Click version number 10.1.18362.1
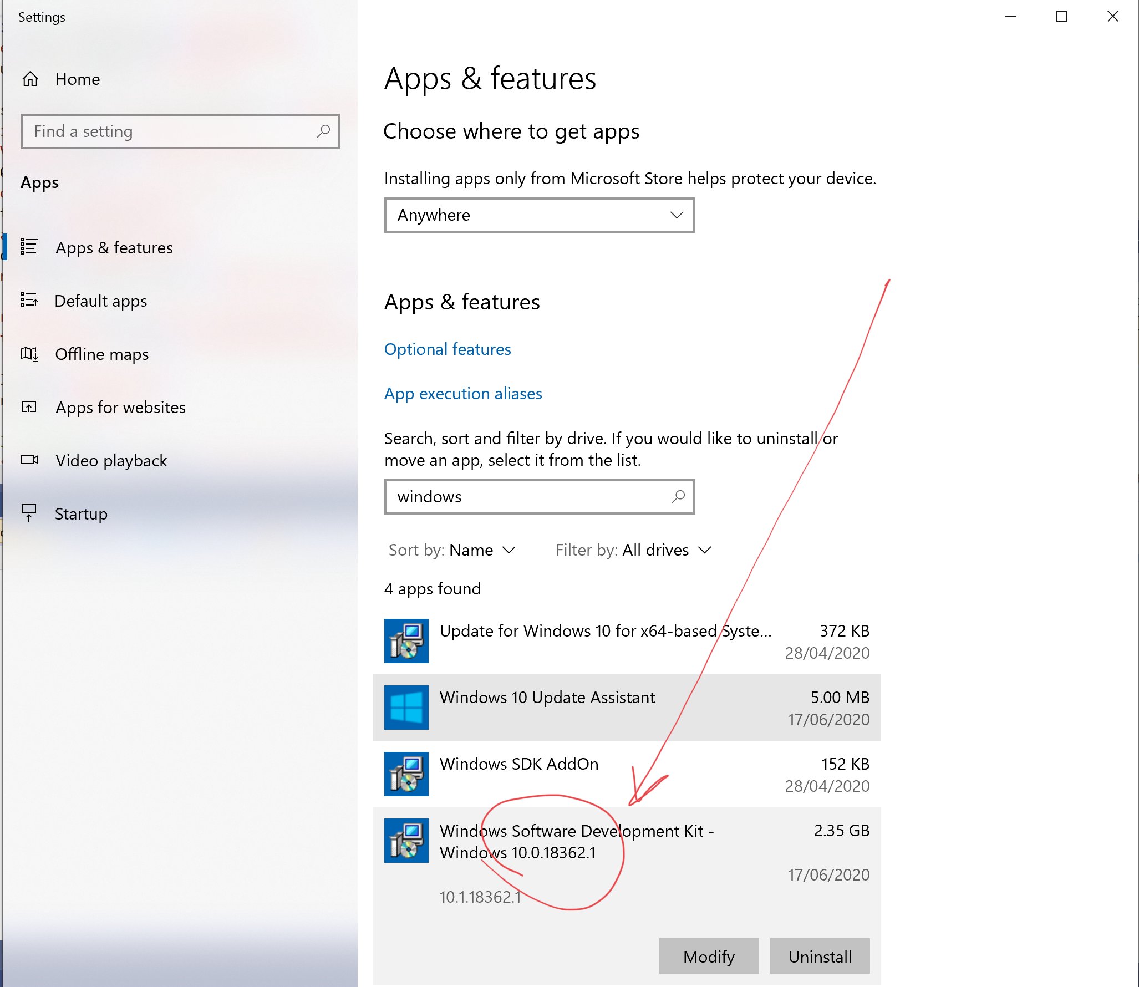The width and height of the screenshot is (1139, 987). click(480, 897)
